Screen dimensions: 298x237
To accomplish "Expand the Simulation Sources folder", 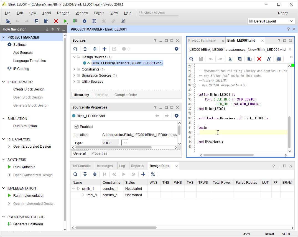I will point(74,75).
